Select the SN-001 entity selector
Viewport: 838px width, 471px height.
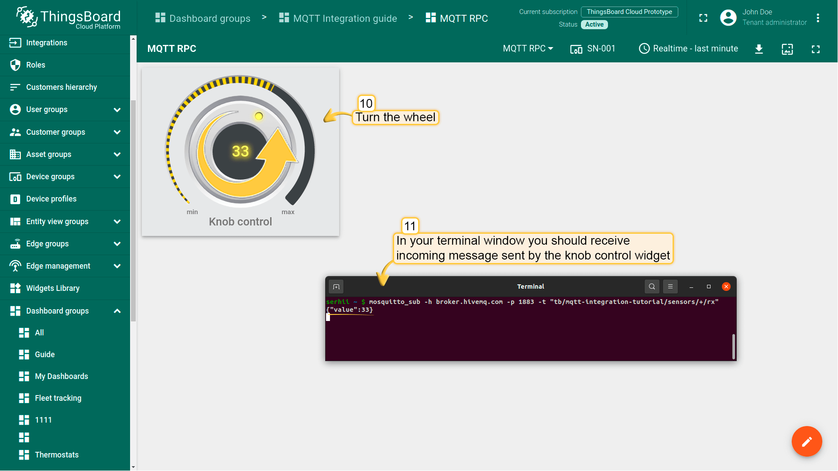pos(593,48)
